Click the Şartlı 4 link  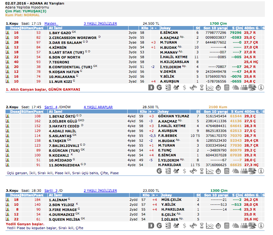point(51,107)
